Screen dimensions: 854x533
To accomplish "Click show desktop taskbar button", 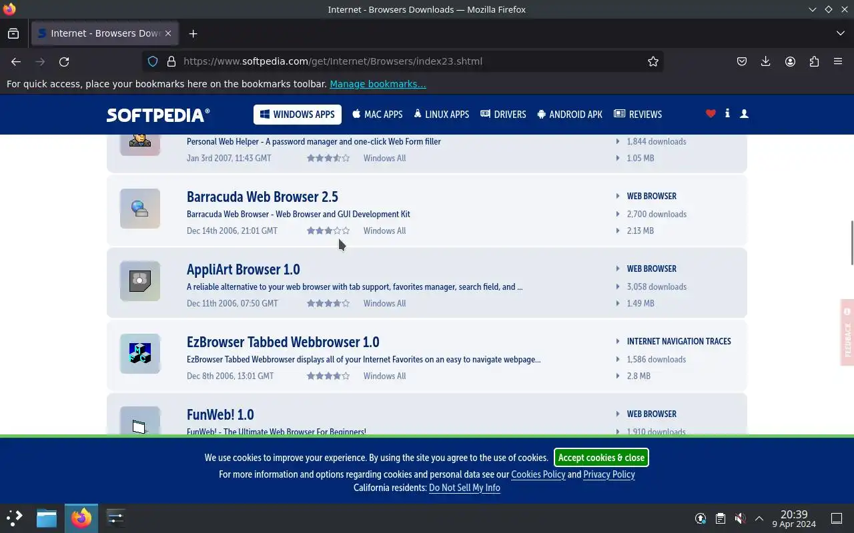I will pos(837,518).
